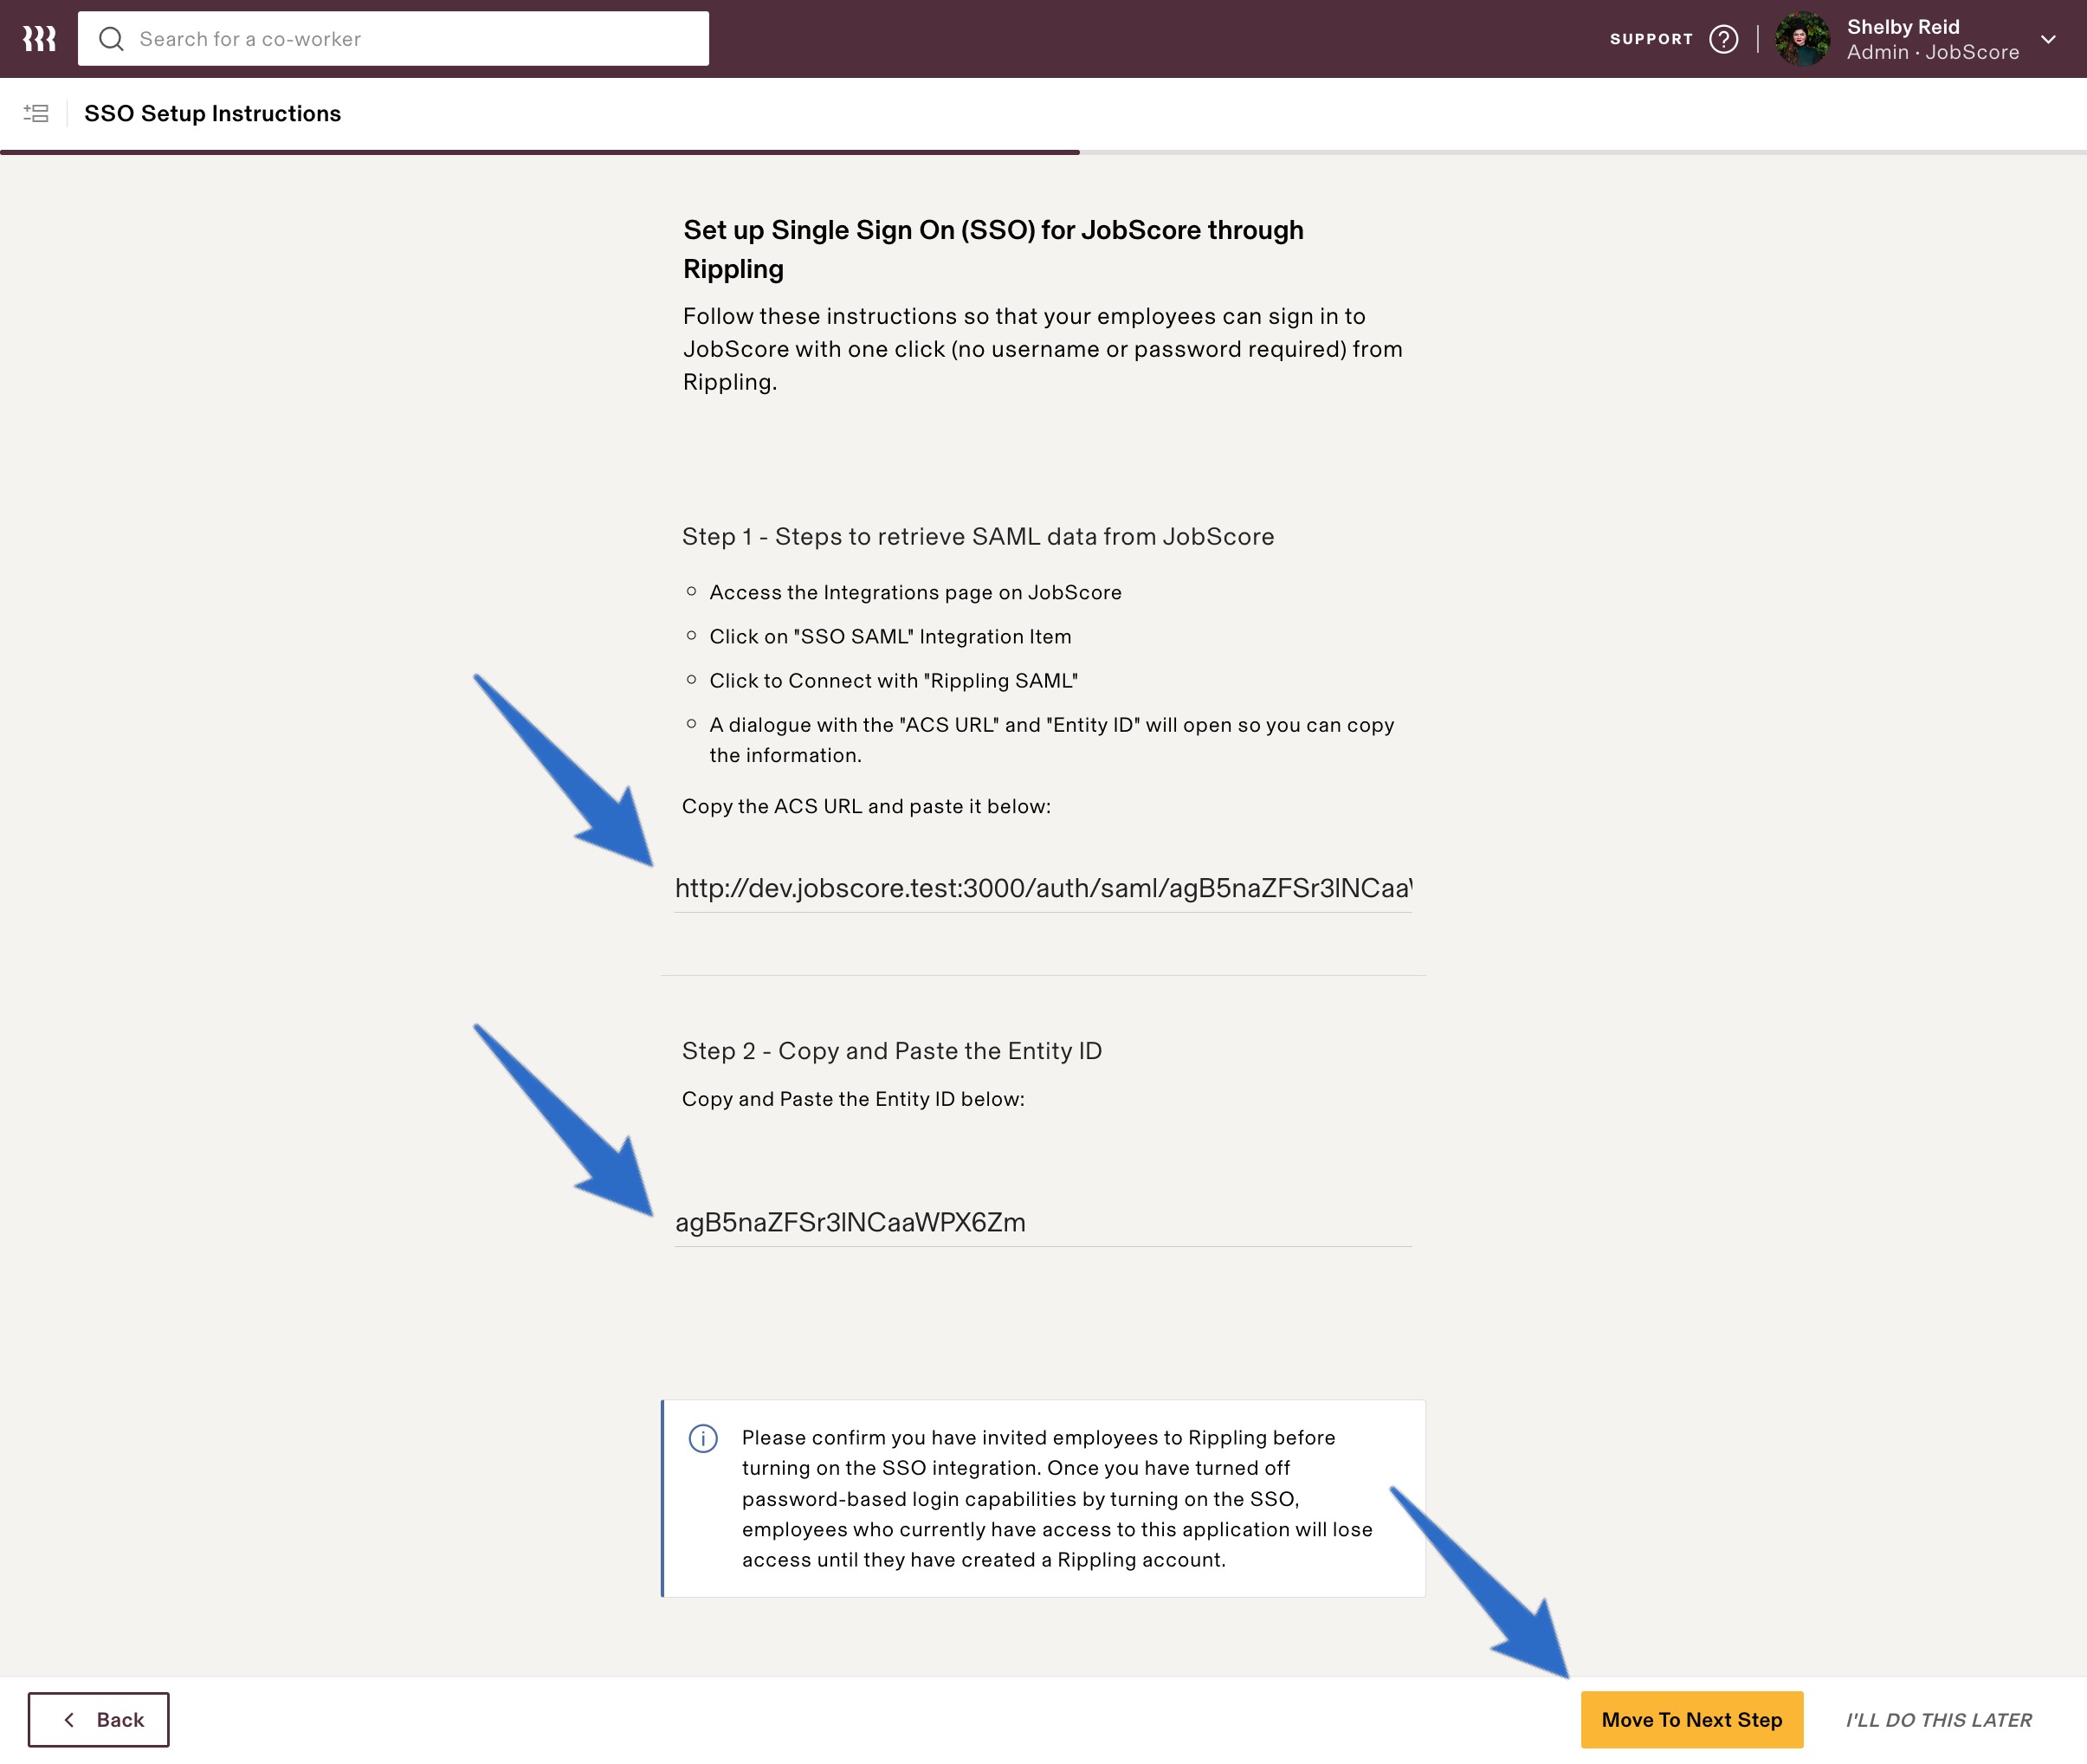Image resolution: width=2087 pixels, height=1764 pixels.
Task: Click the Shelby Reid name text
Action: click(1902, 27)
